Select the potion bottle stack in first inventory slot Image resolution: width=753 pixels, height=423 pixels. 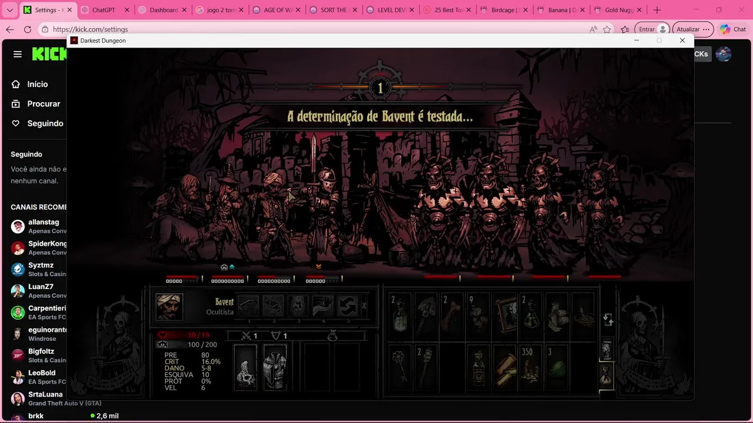pyautogui.click(x=401, y=314)
